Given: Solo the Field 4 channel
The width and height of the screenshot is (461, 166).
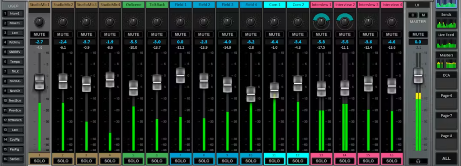Looking at the screenshot, I should (251, 161).
